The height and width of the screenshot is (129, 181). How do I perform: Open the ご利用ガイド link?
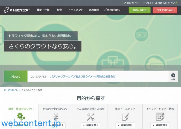[x=131, y=3]
